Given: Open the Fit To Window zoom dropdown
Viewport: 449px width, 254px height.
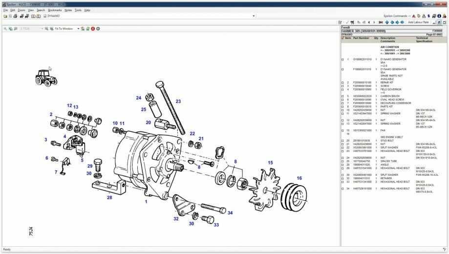Looking at the screenshot, I should click(x=78, y=29).
